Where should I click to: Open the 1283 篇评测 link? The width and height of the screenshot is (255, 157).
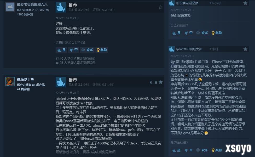pos(25,14)
